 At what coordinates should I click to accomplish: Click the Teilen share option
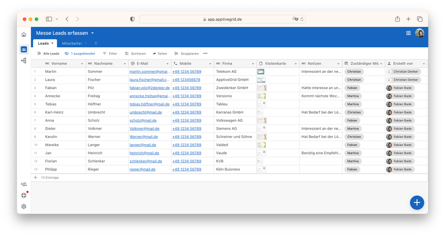coord(160,53)
